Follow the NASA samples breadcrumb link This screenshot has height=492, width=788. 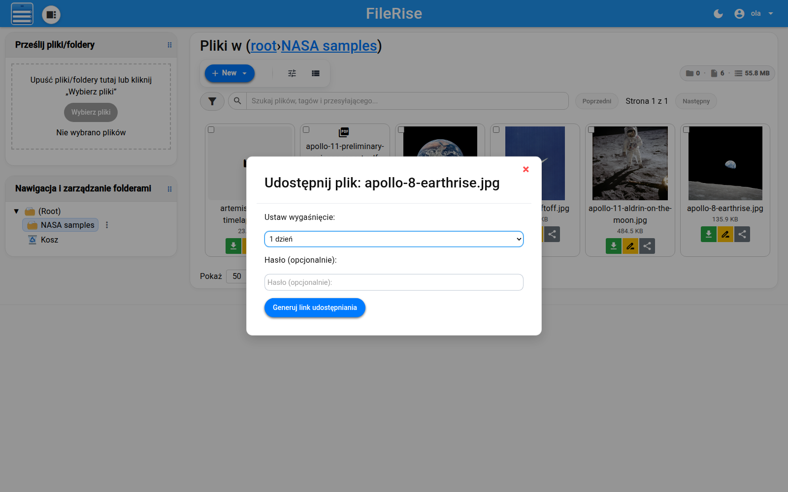click(329, 46)
